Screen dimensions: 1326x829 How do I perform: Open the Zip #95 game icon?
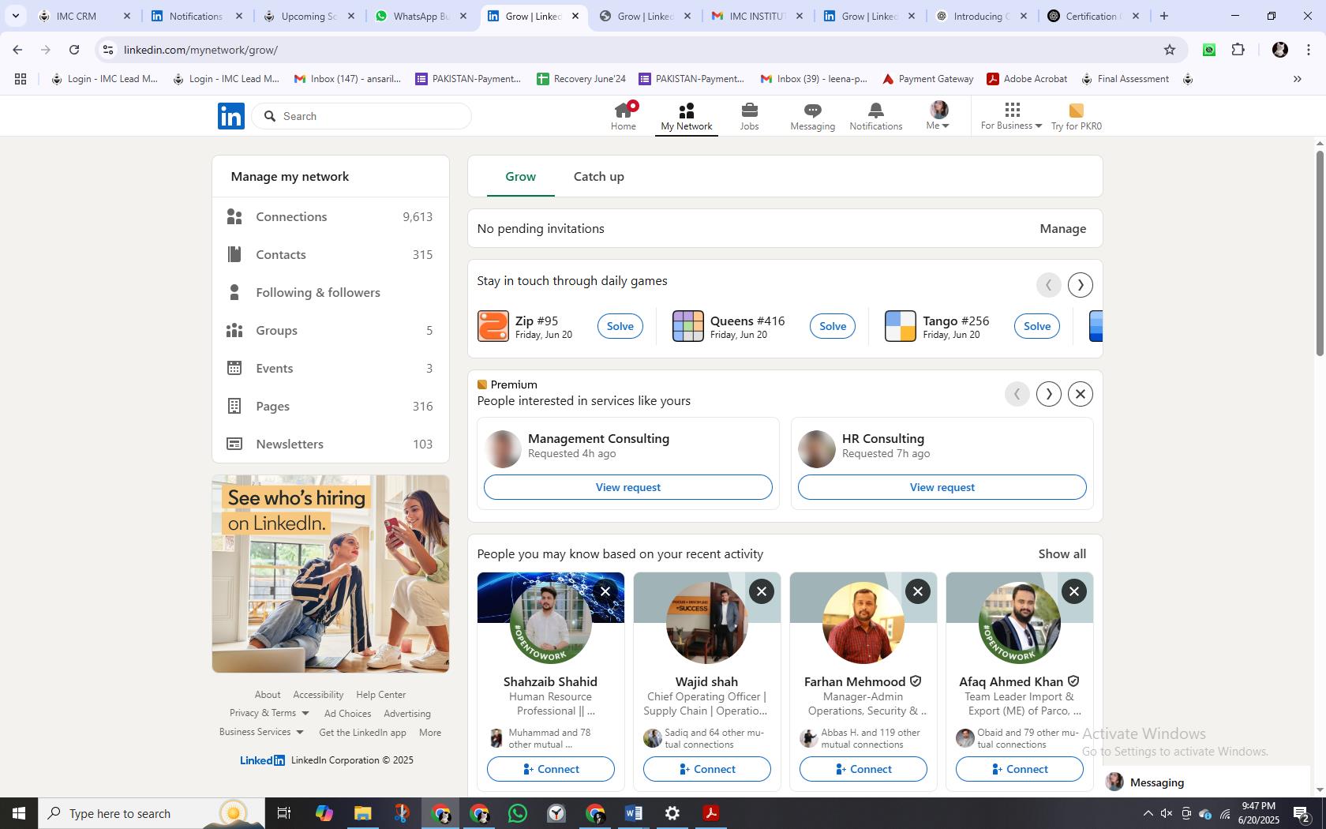pyautogui.click(x=493, y=326)
